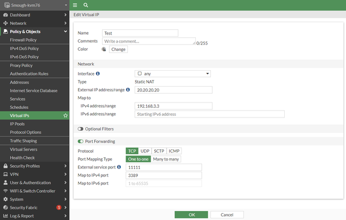Select SCTP protocol
This screenshot has height=220, width=346.
[x=159, y=151]
